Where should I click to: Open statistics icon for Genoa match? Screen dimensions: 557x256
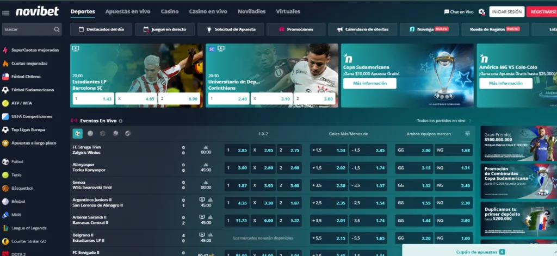[x=206, y=182]
